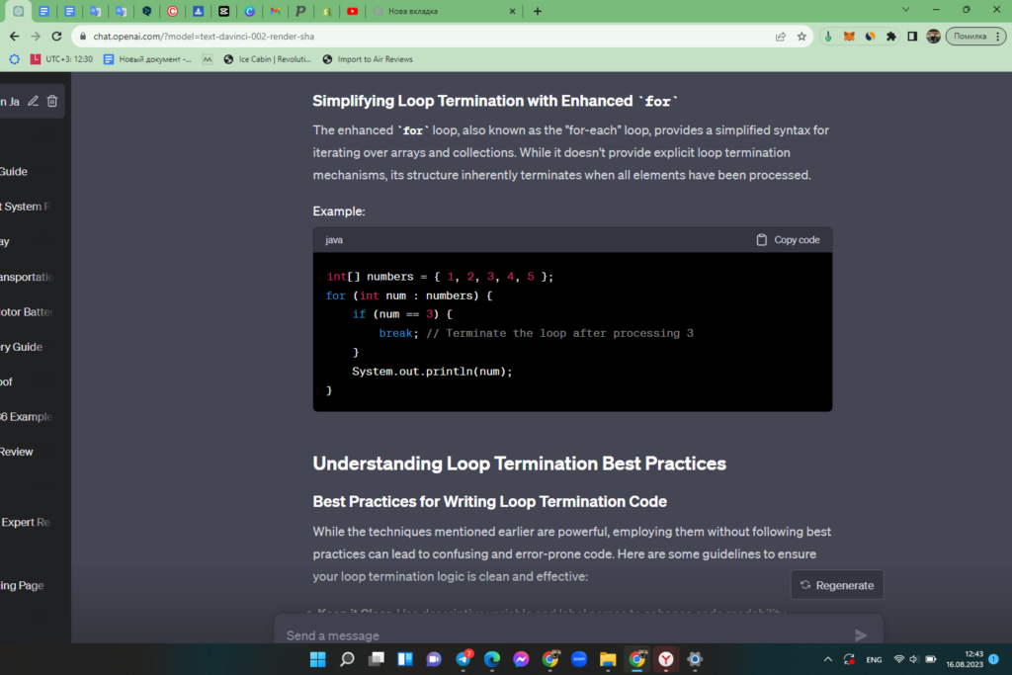1012x675 pixels.
Task: Open the UTC+3: 12:30 bookmark
Action: (x=61, y=58)
